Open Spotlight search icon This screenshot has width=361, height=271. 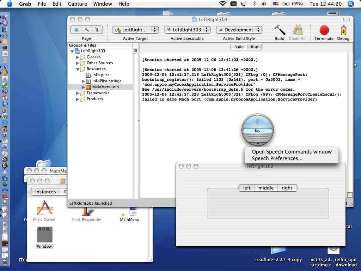click(x=351, y=4)
